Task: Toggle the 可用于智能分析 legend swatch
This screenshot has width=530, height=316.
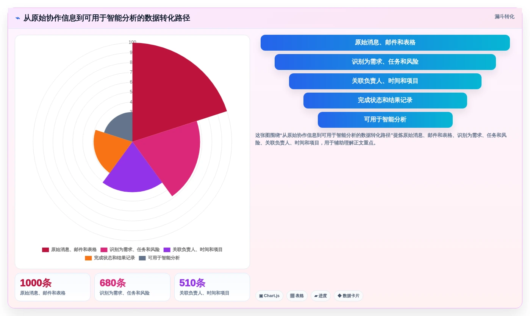Action: (142, 258)
